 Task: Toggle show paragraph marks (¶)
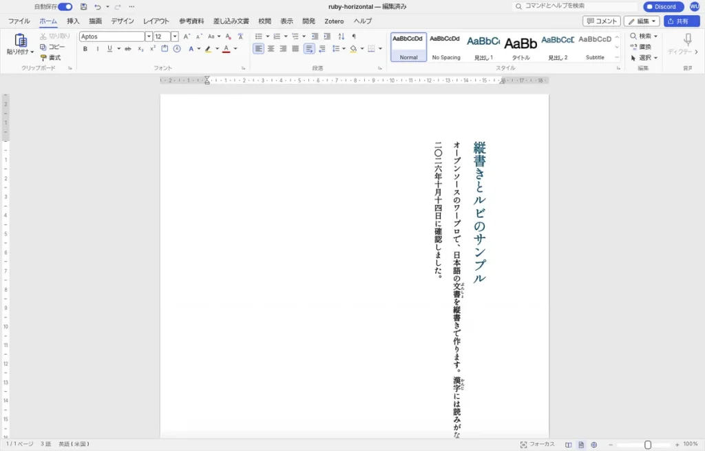[354, 36]
